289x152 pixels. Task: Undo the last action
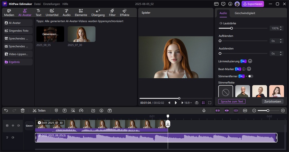(x=6, y=110)
